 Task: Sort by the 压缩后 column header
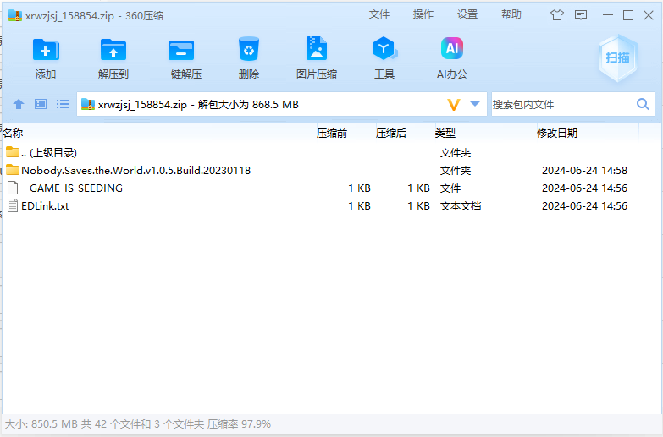390,134
